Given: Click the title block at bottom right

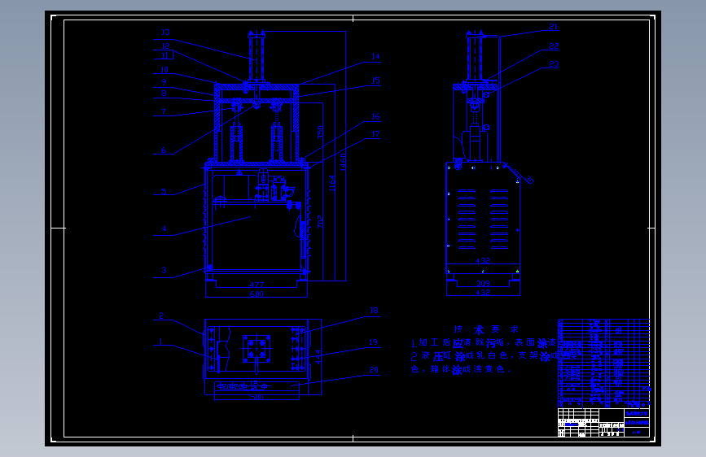Looking at the screenshot, I should tap(603, 422).
